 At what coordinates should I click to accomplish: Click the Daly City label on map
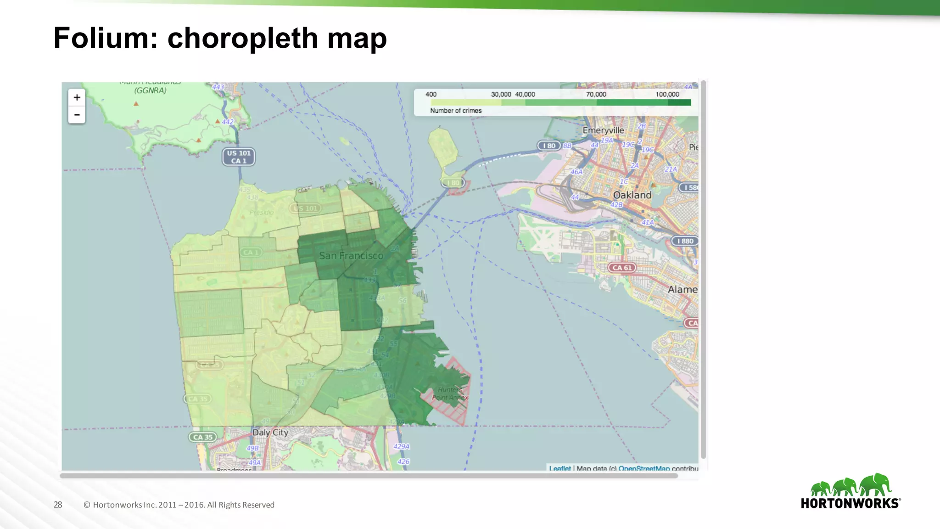click(270, 433)
